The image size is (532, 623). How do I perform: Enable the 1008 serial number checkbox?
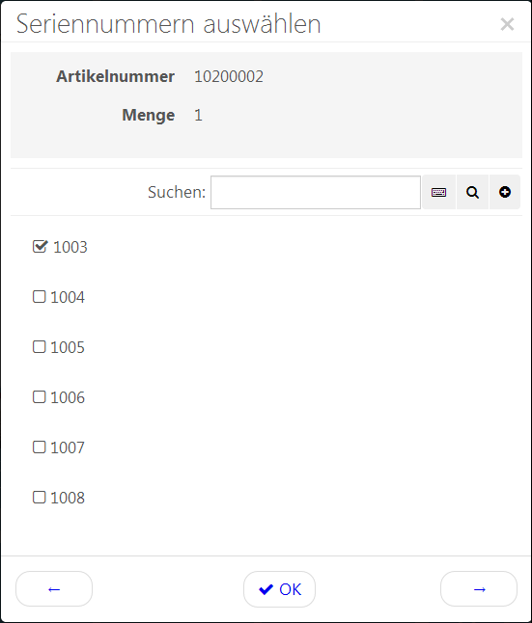point(39,497)
